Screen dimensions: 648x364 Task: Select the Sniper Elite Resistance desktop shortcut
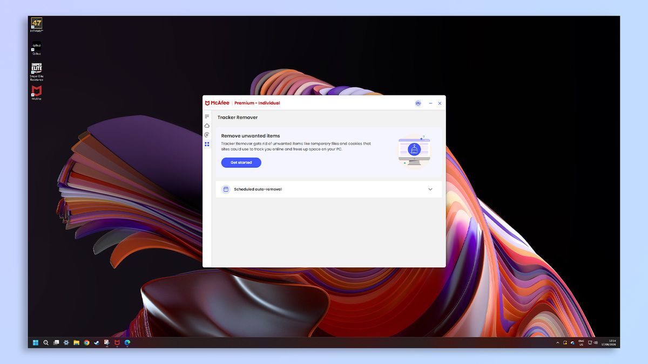point(37,72)
